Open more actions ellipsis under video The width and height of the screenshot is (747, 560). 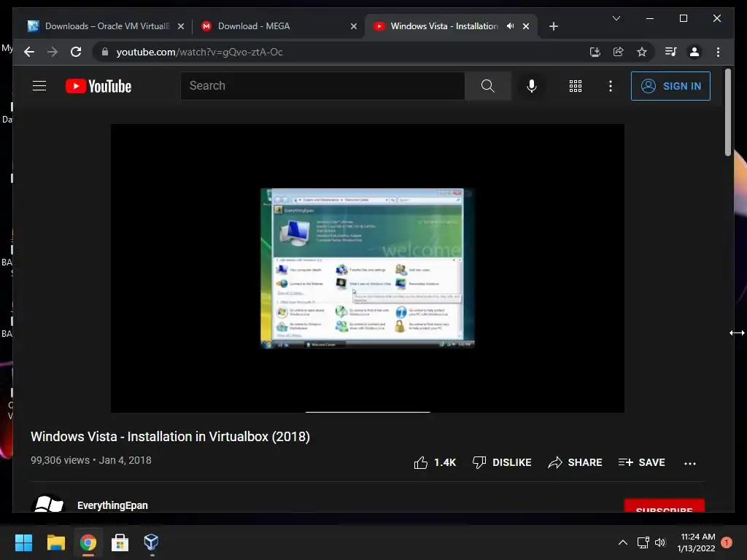(690, 463)
